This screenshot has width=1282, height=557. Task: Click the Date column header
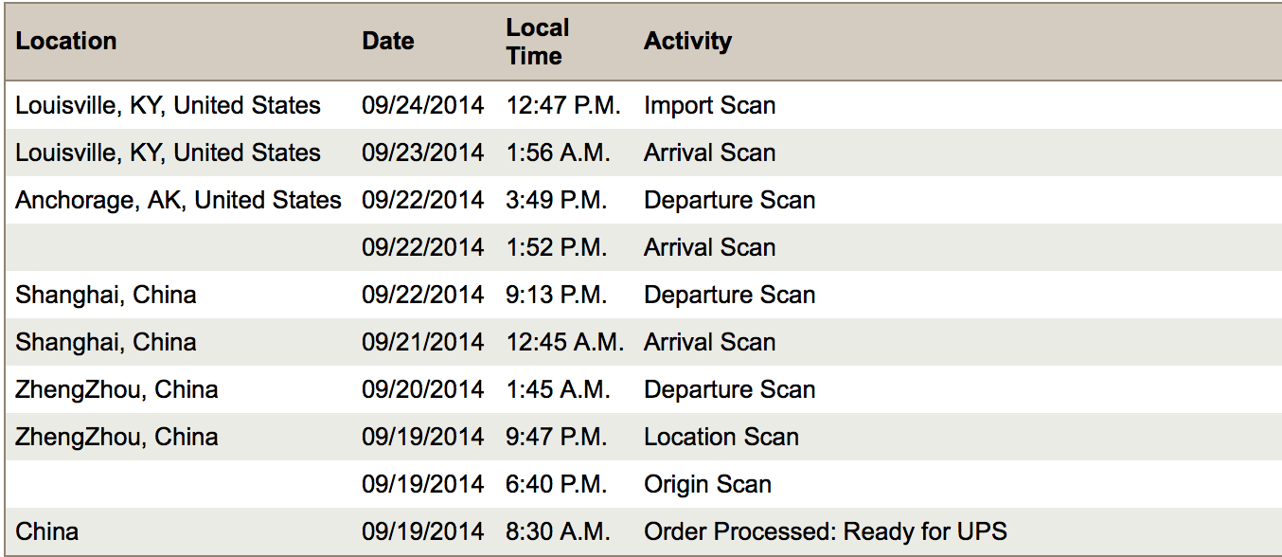pyautogui.click(x=388, y=42)
